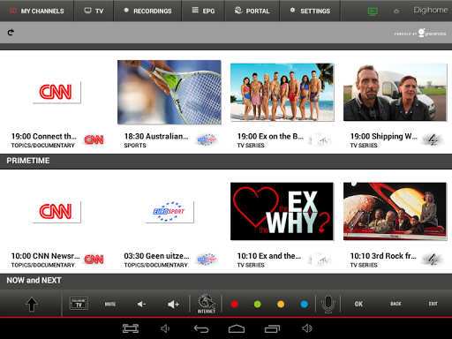This screenshot has width=452, height=339.
Task: Raise volume with the speaker plus icon
Action: click(x=173, y=305)
